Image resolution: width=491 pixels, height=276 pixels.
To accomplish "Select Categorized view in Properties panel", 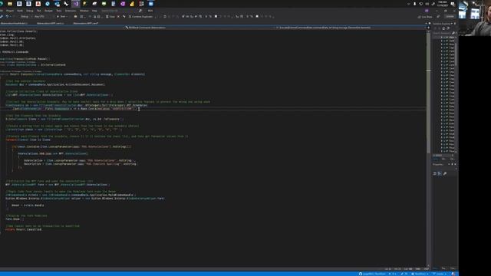I will 435,173.
